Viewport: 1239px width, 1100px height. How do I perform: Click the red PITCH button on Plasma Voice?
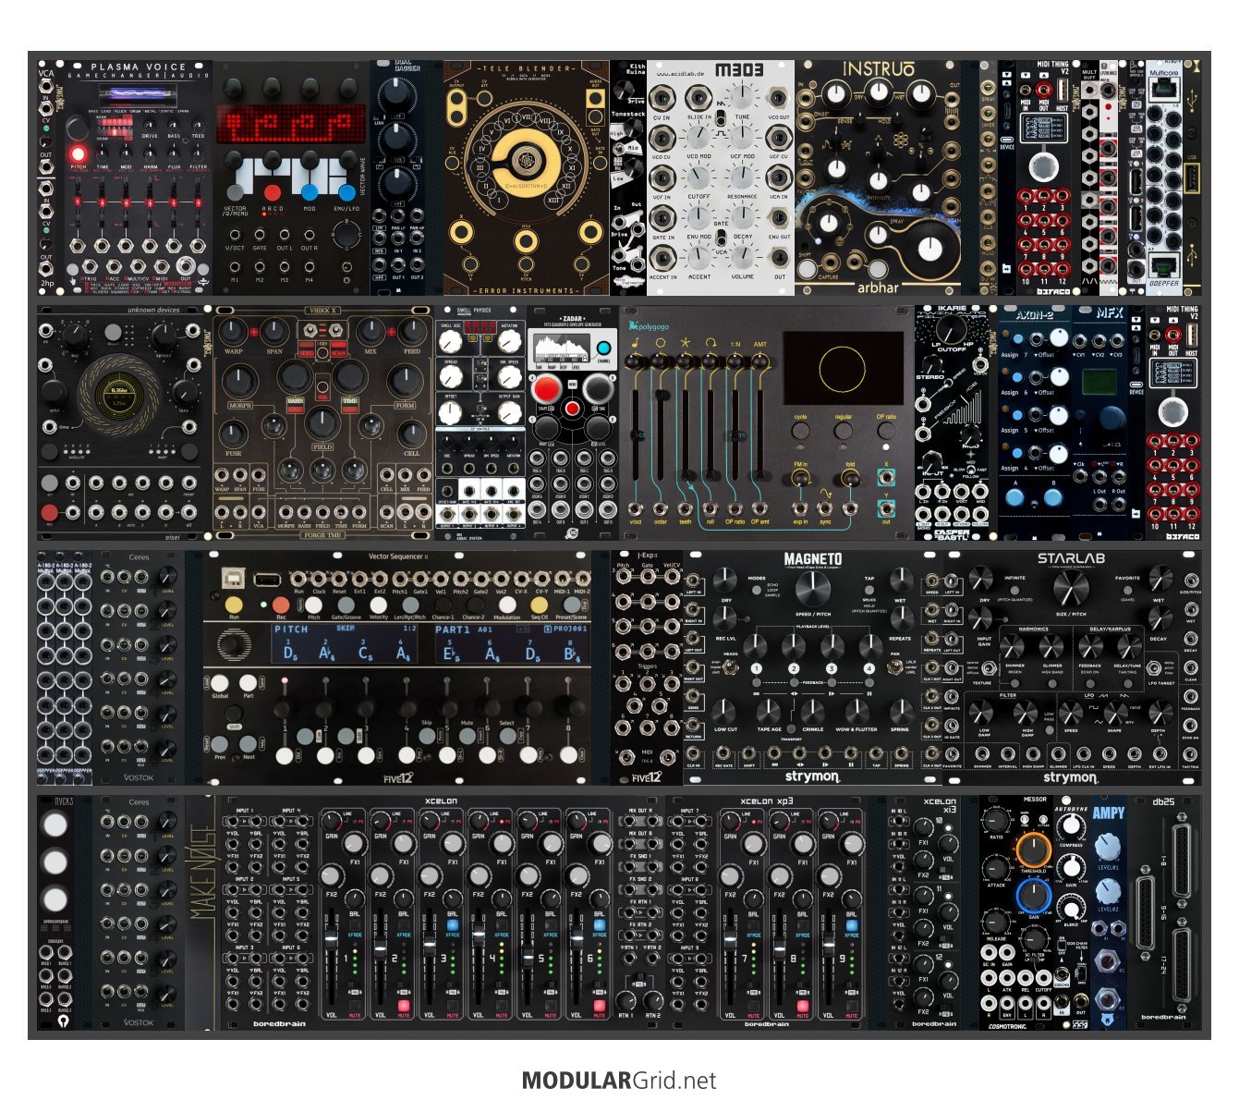pos(78,153)
